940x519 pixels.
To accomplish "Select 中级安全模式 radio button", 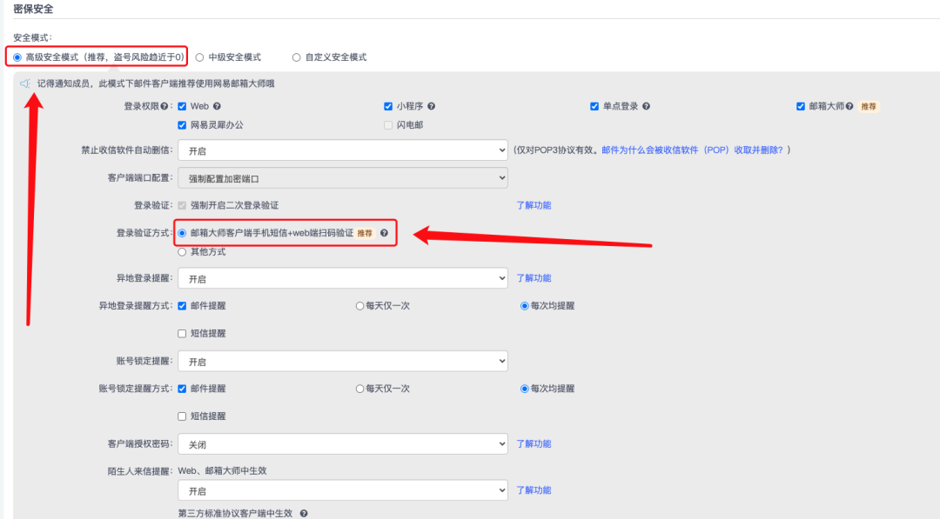I will [199, 57].
